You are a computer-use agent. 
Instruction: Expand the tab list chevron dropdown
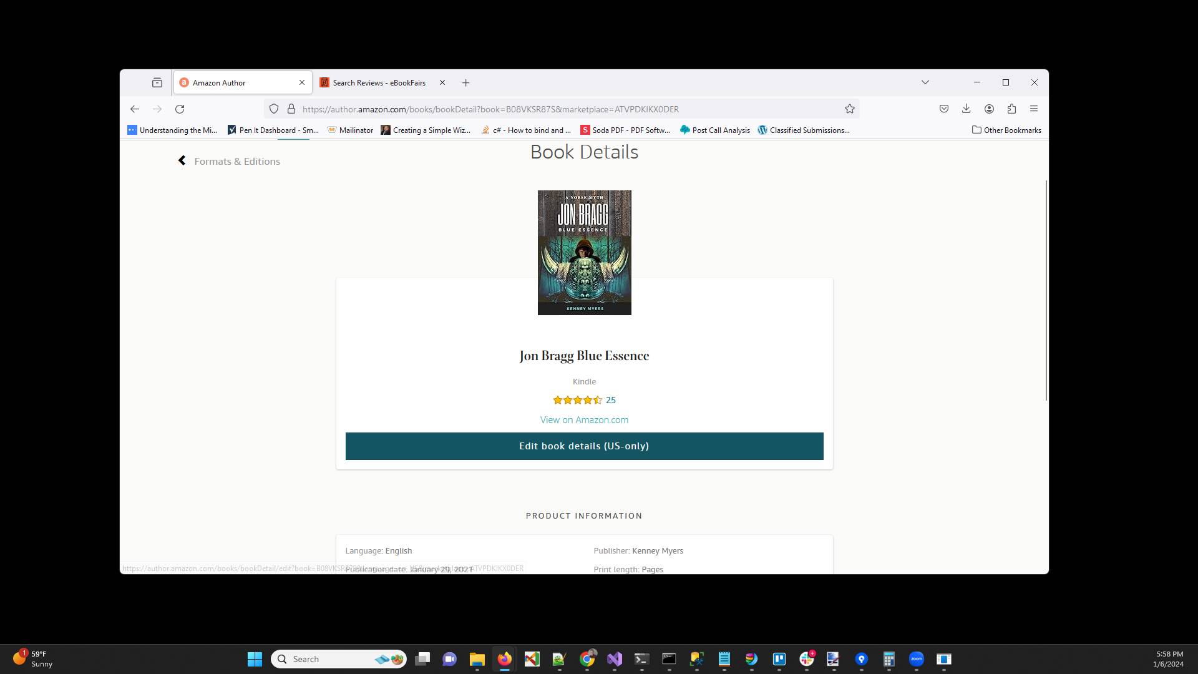click(x=925, y=82)
